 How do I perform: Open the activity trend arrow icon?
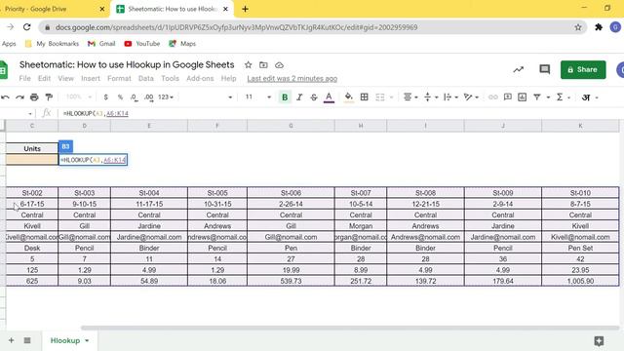pos(518,69)
